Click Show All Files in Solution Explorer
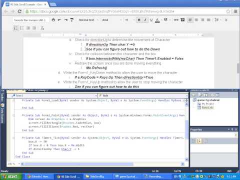240x180 pixels. coord(200,95)
